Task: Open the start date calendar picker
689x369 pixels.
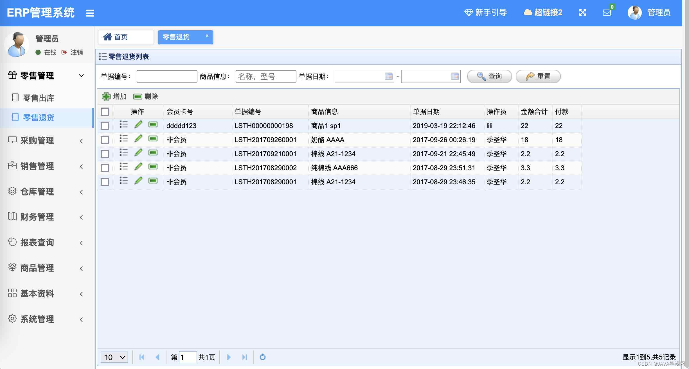Action: point(388,76)
